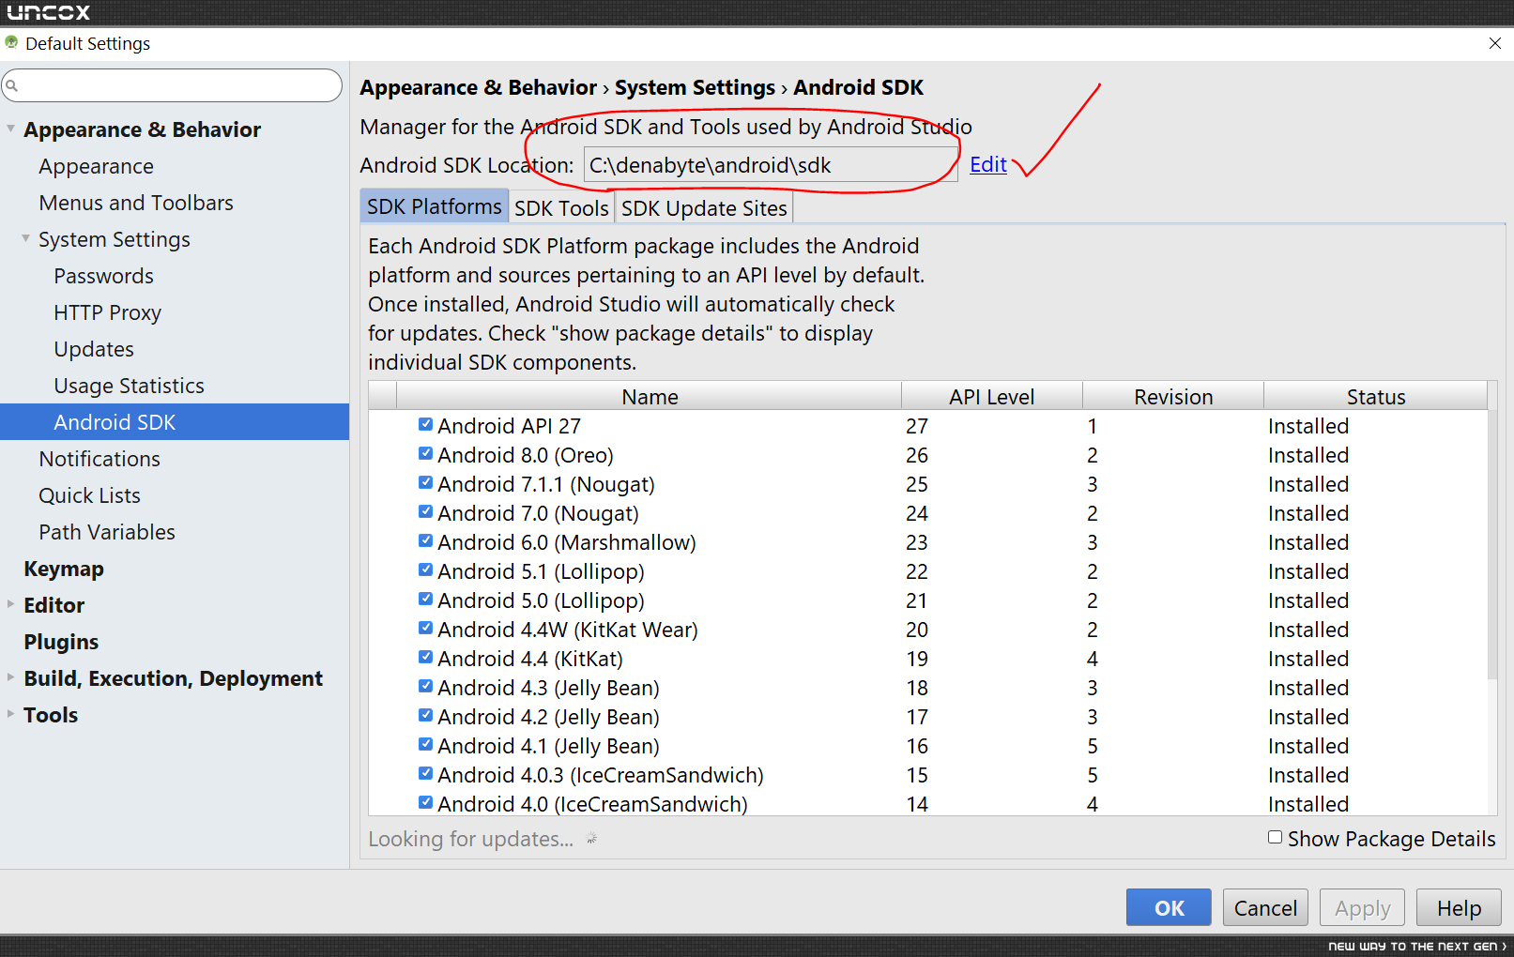Toggle the Android 7.1.1 (Nougat) checkbox
1514x957 pixels.
point(425,482)
